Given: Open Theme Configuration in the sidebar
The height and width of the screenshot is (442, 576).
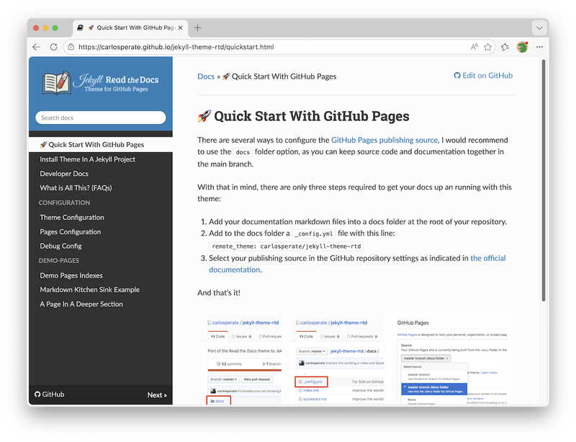Looking at the screenshot, I should [72, 218].
